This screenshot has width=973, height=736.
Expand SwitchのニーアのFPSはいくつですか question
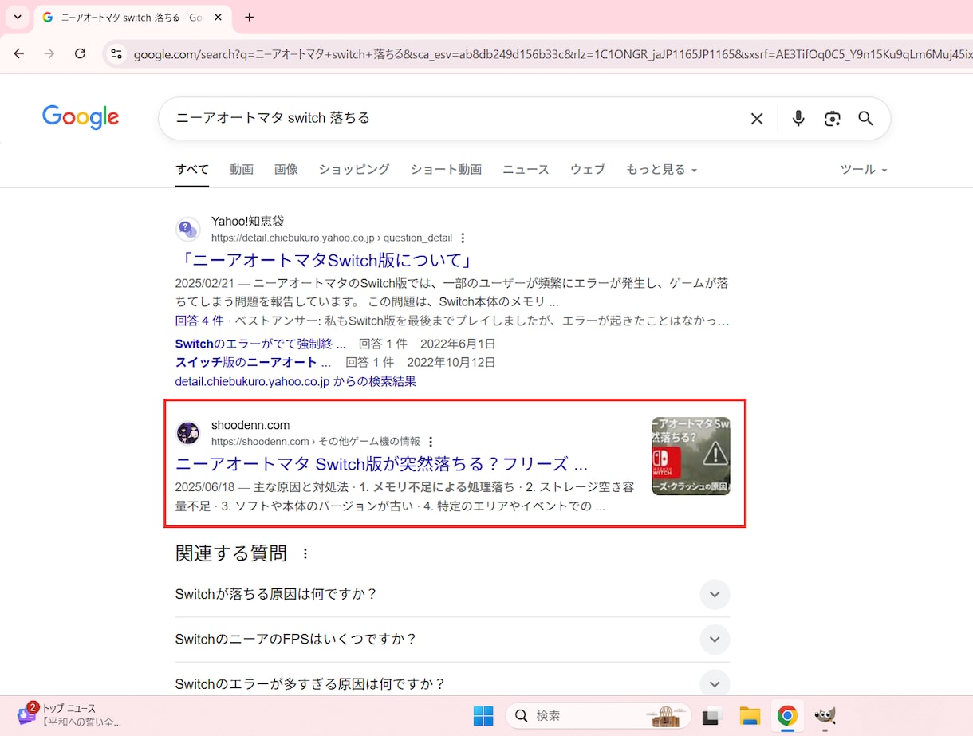tap(452, 640)
